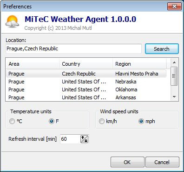Click the Hlavni Mesto Praha region cell
184x172 pixels.
tap(137, 74)
